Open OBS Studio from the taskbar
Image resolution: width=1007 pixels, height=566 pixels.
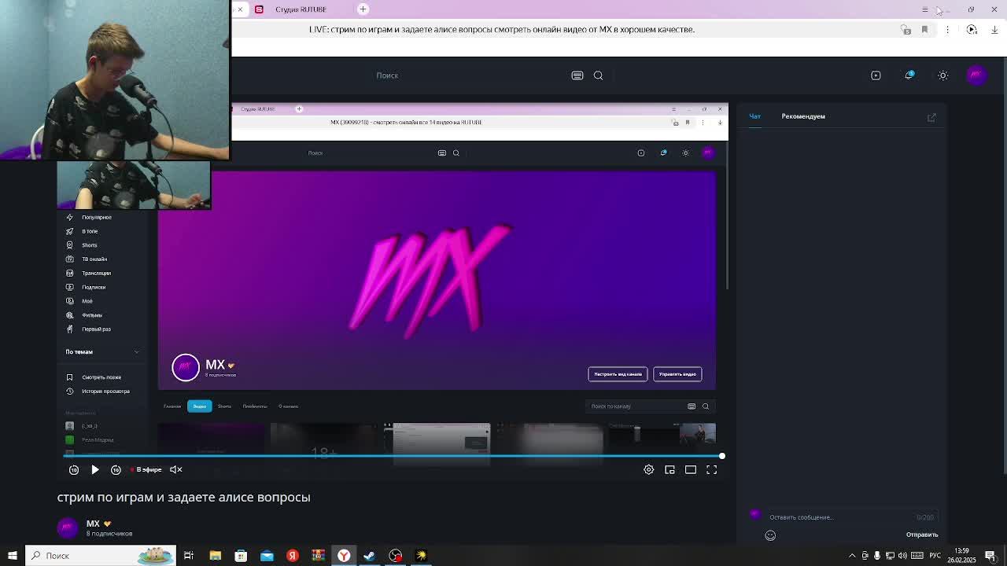click(x=395, y=556)
